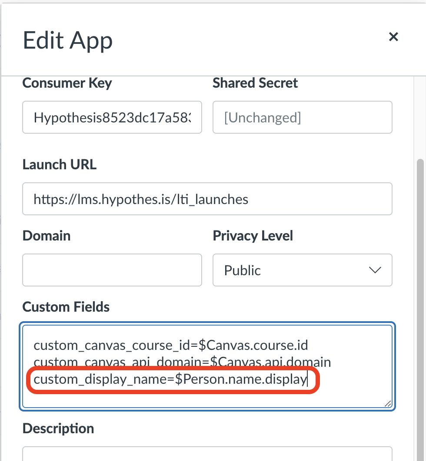This screenshot has width=426, height=461.
Task: Click the Description label
Action: (x=58, y=428)
